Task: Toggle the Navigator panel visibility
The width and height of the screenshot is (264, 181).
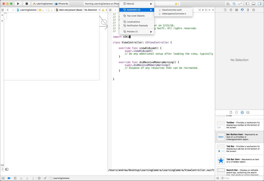Action: click(247, 4)
